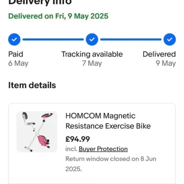The width and height of the screenshot is (184, 184).
Task: Open the exercise bike product thumbnail
Action: 36,132
